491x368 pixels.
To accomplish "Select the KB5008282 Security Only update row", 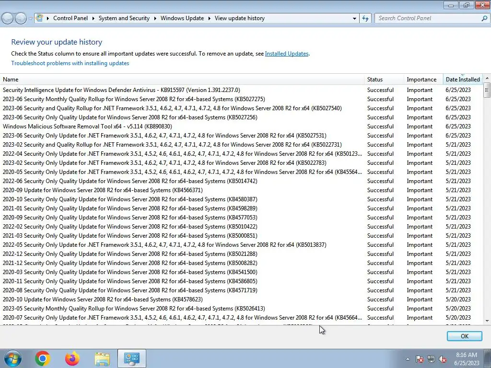I will [241, 263].
